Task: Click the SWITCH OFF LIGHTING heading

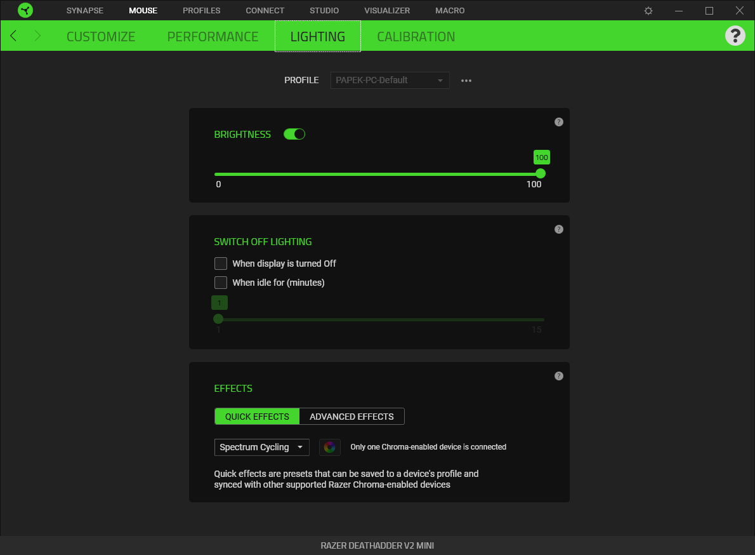Action: pyautogui.click(x=263, y=242)
